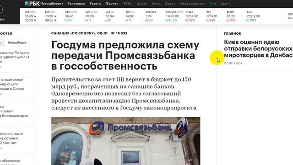Click the DJIA 25219,38 ticker
This screenshot has width=293, height=165.
tap(253, 16)
